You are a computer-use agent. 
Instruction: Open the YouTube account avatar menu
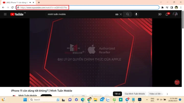tap(175, 14)
